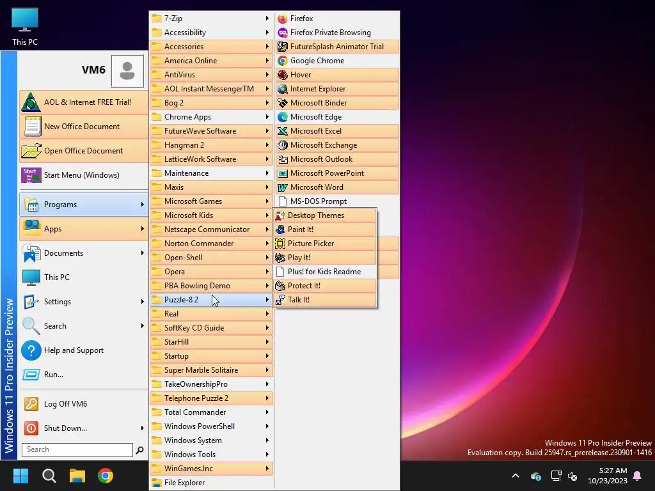Screen dimensions: 655x491
Task: Open Talk It!
Action: [325, 300]
